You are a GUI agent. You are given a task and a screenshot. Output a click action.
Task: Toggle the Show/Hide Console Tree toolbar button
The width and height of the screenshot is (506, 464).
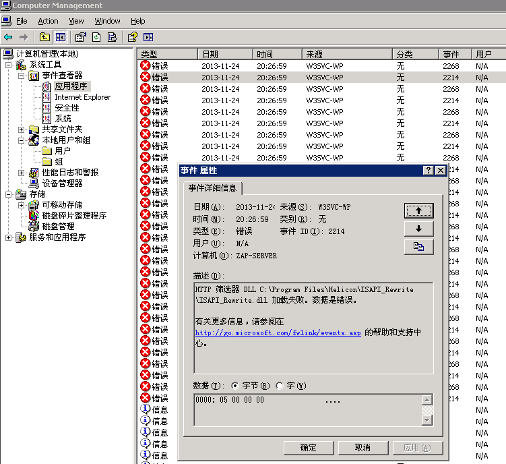tap(61, 37)
